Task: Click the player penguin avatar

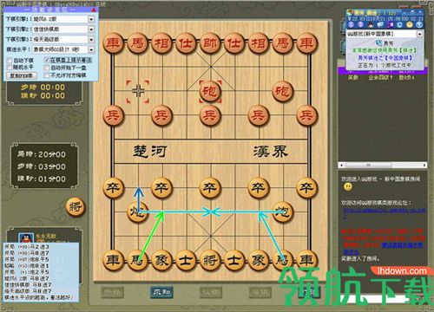Action: tap(26, 238)
